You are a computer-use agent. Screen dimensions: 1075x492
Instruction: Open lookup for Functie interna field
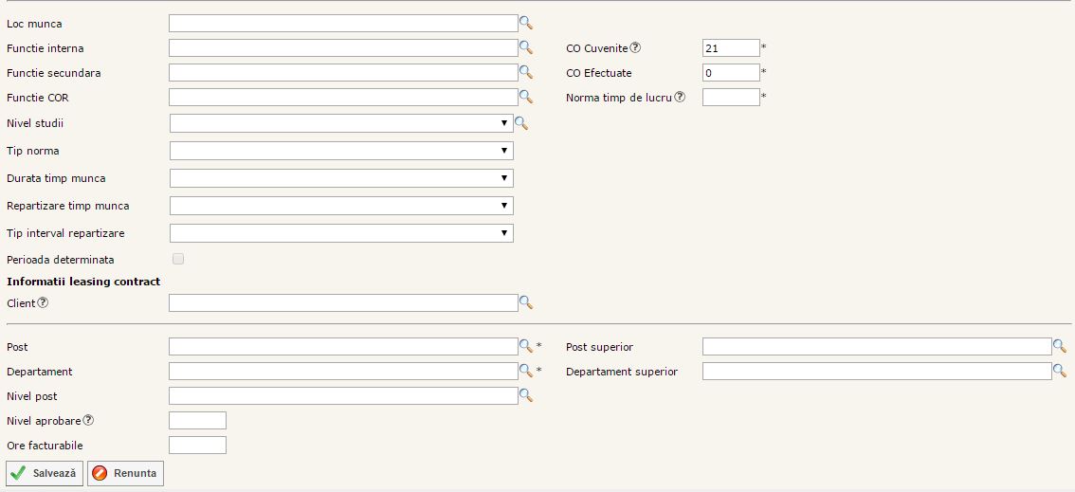[526, 47]
